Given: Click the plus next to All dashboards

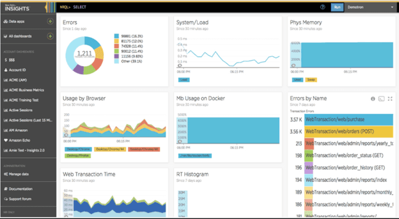Looking at the screenshot, I should [50, 36].
